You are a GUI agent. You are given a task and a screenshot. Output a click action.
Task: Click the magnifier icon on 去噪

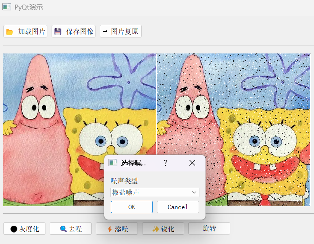click(x=63, y=229)
